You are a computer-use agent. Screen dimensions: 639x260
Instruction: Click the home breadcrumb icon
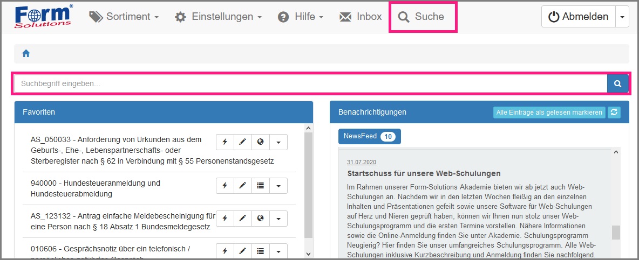pos(25,53)
